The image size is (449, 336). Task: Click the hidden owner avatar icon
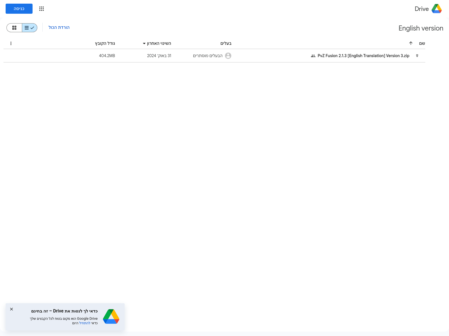228,56
